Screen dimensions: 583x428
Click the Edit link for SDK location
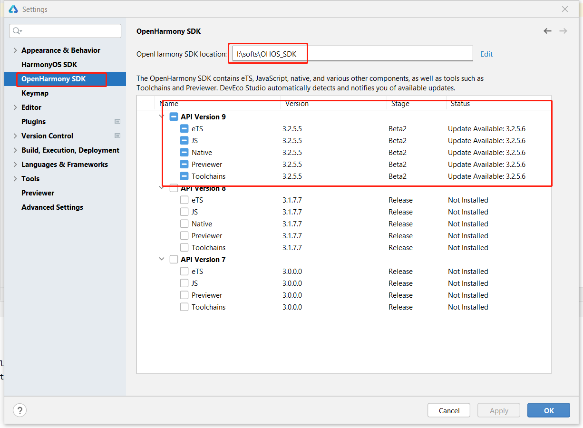[486, 54]
